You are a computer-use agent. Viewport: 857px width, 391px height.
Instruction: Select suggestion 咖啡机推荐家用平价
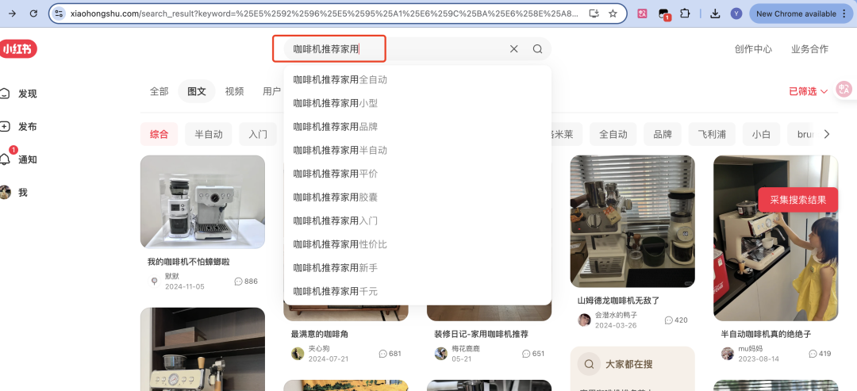pyautogui.click(x=417, y=174)
